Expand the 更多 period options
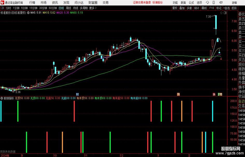245x157 pixels. [x=93, y=8]
